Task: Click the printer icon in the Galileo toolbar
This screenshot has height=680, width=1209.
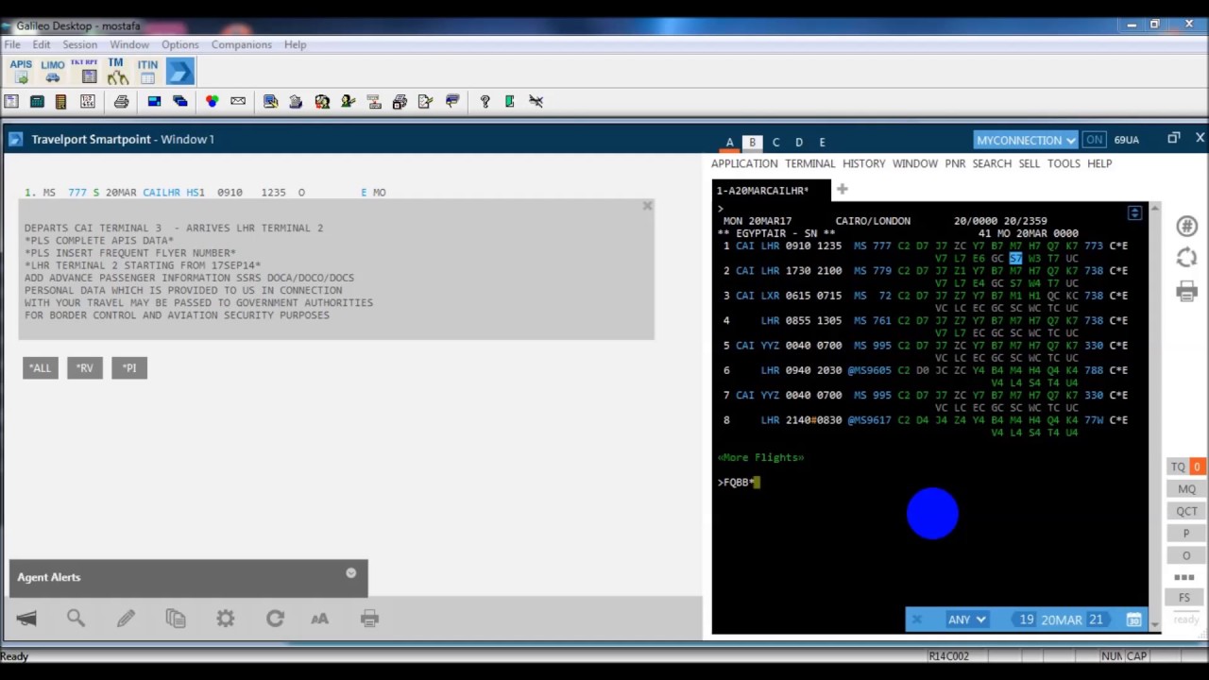Action: tap(121, 101)
